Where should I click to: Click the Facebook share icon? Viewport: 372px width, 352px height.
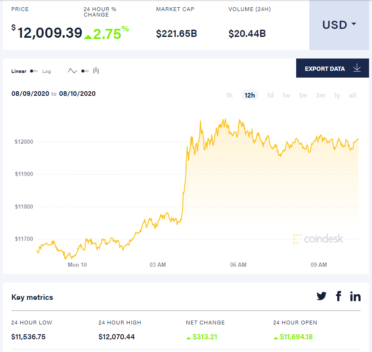(339, 296)
